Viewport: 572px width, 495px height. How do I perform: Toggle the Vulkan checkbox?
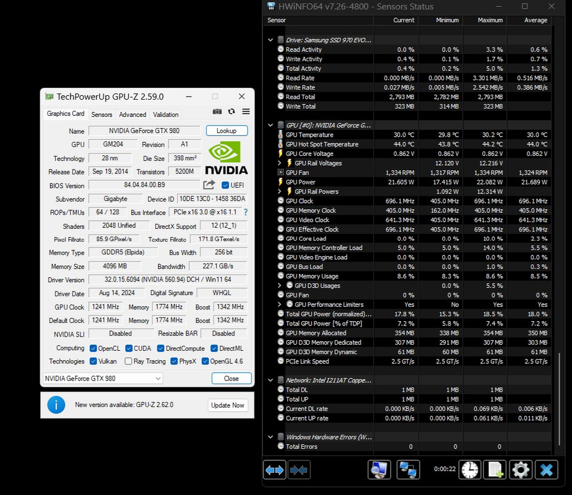(93, 361)
